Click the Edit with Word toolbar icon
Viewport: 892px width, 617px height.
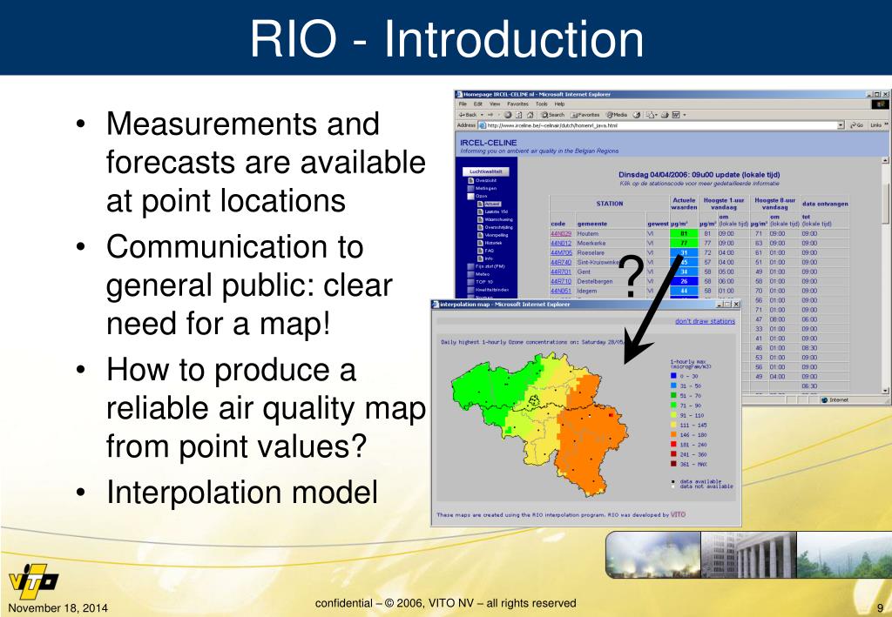676,115
